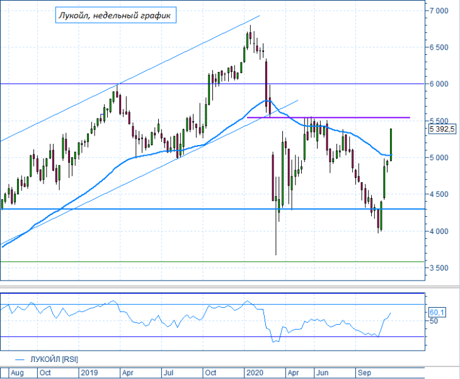This screenshot has height=379, width=460.
Task: Click the Aug label on time axis
Action: tap(17, 373)
